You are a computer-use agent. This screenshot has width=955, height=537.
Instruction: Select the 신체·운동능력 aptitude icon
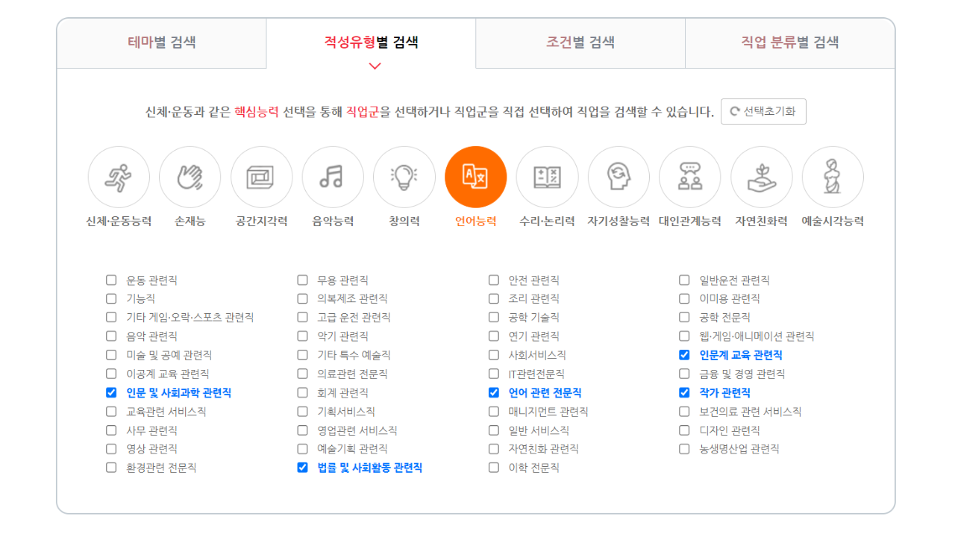point(119,178)
